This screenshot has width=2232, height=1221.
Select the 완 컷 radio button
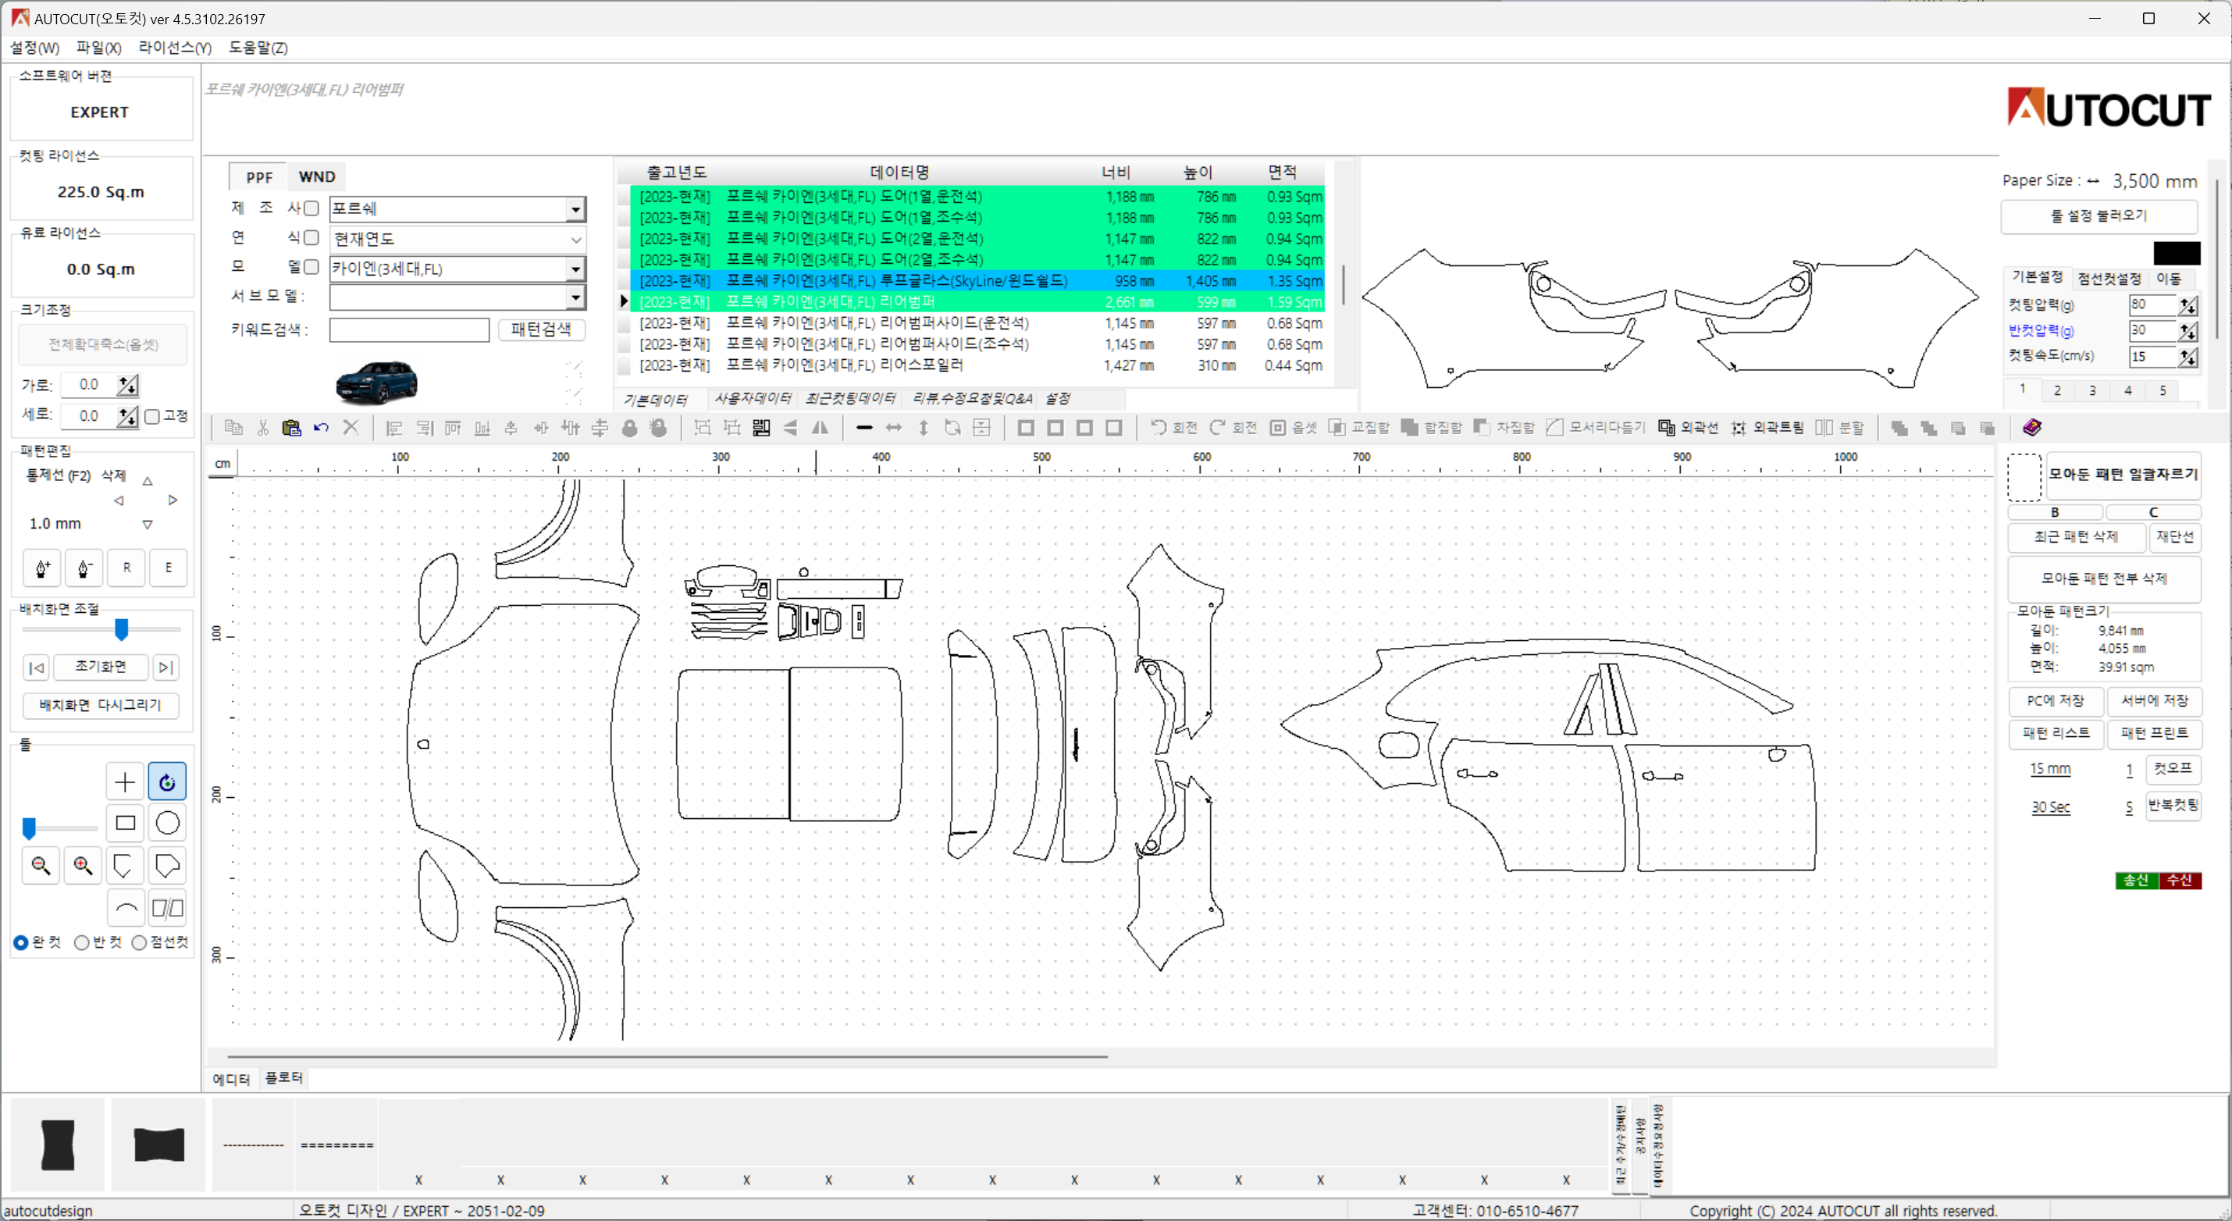point(21,943)
